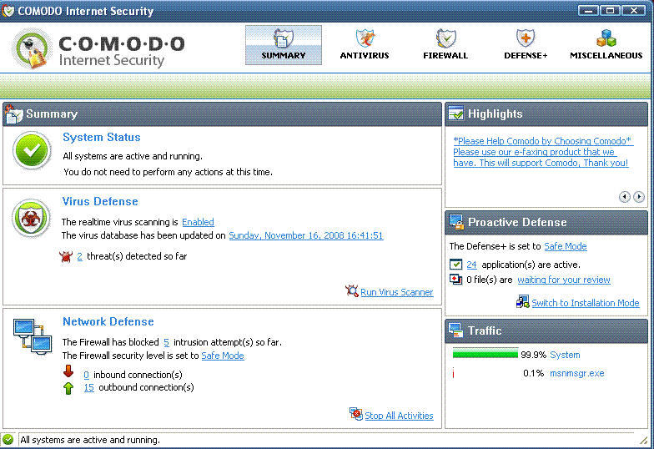654x449 pixels.
Task: Open the realtime scanning Enabled link
Action: (198, 222)
